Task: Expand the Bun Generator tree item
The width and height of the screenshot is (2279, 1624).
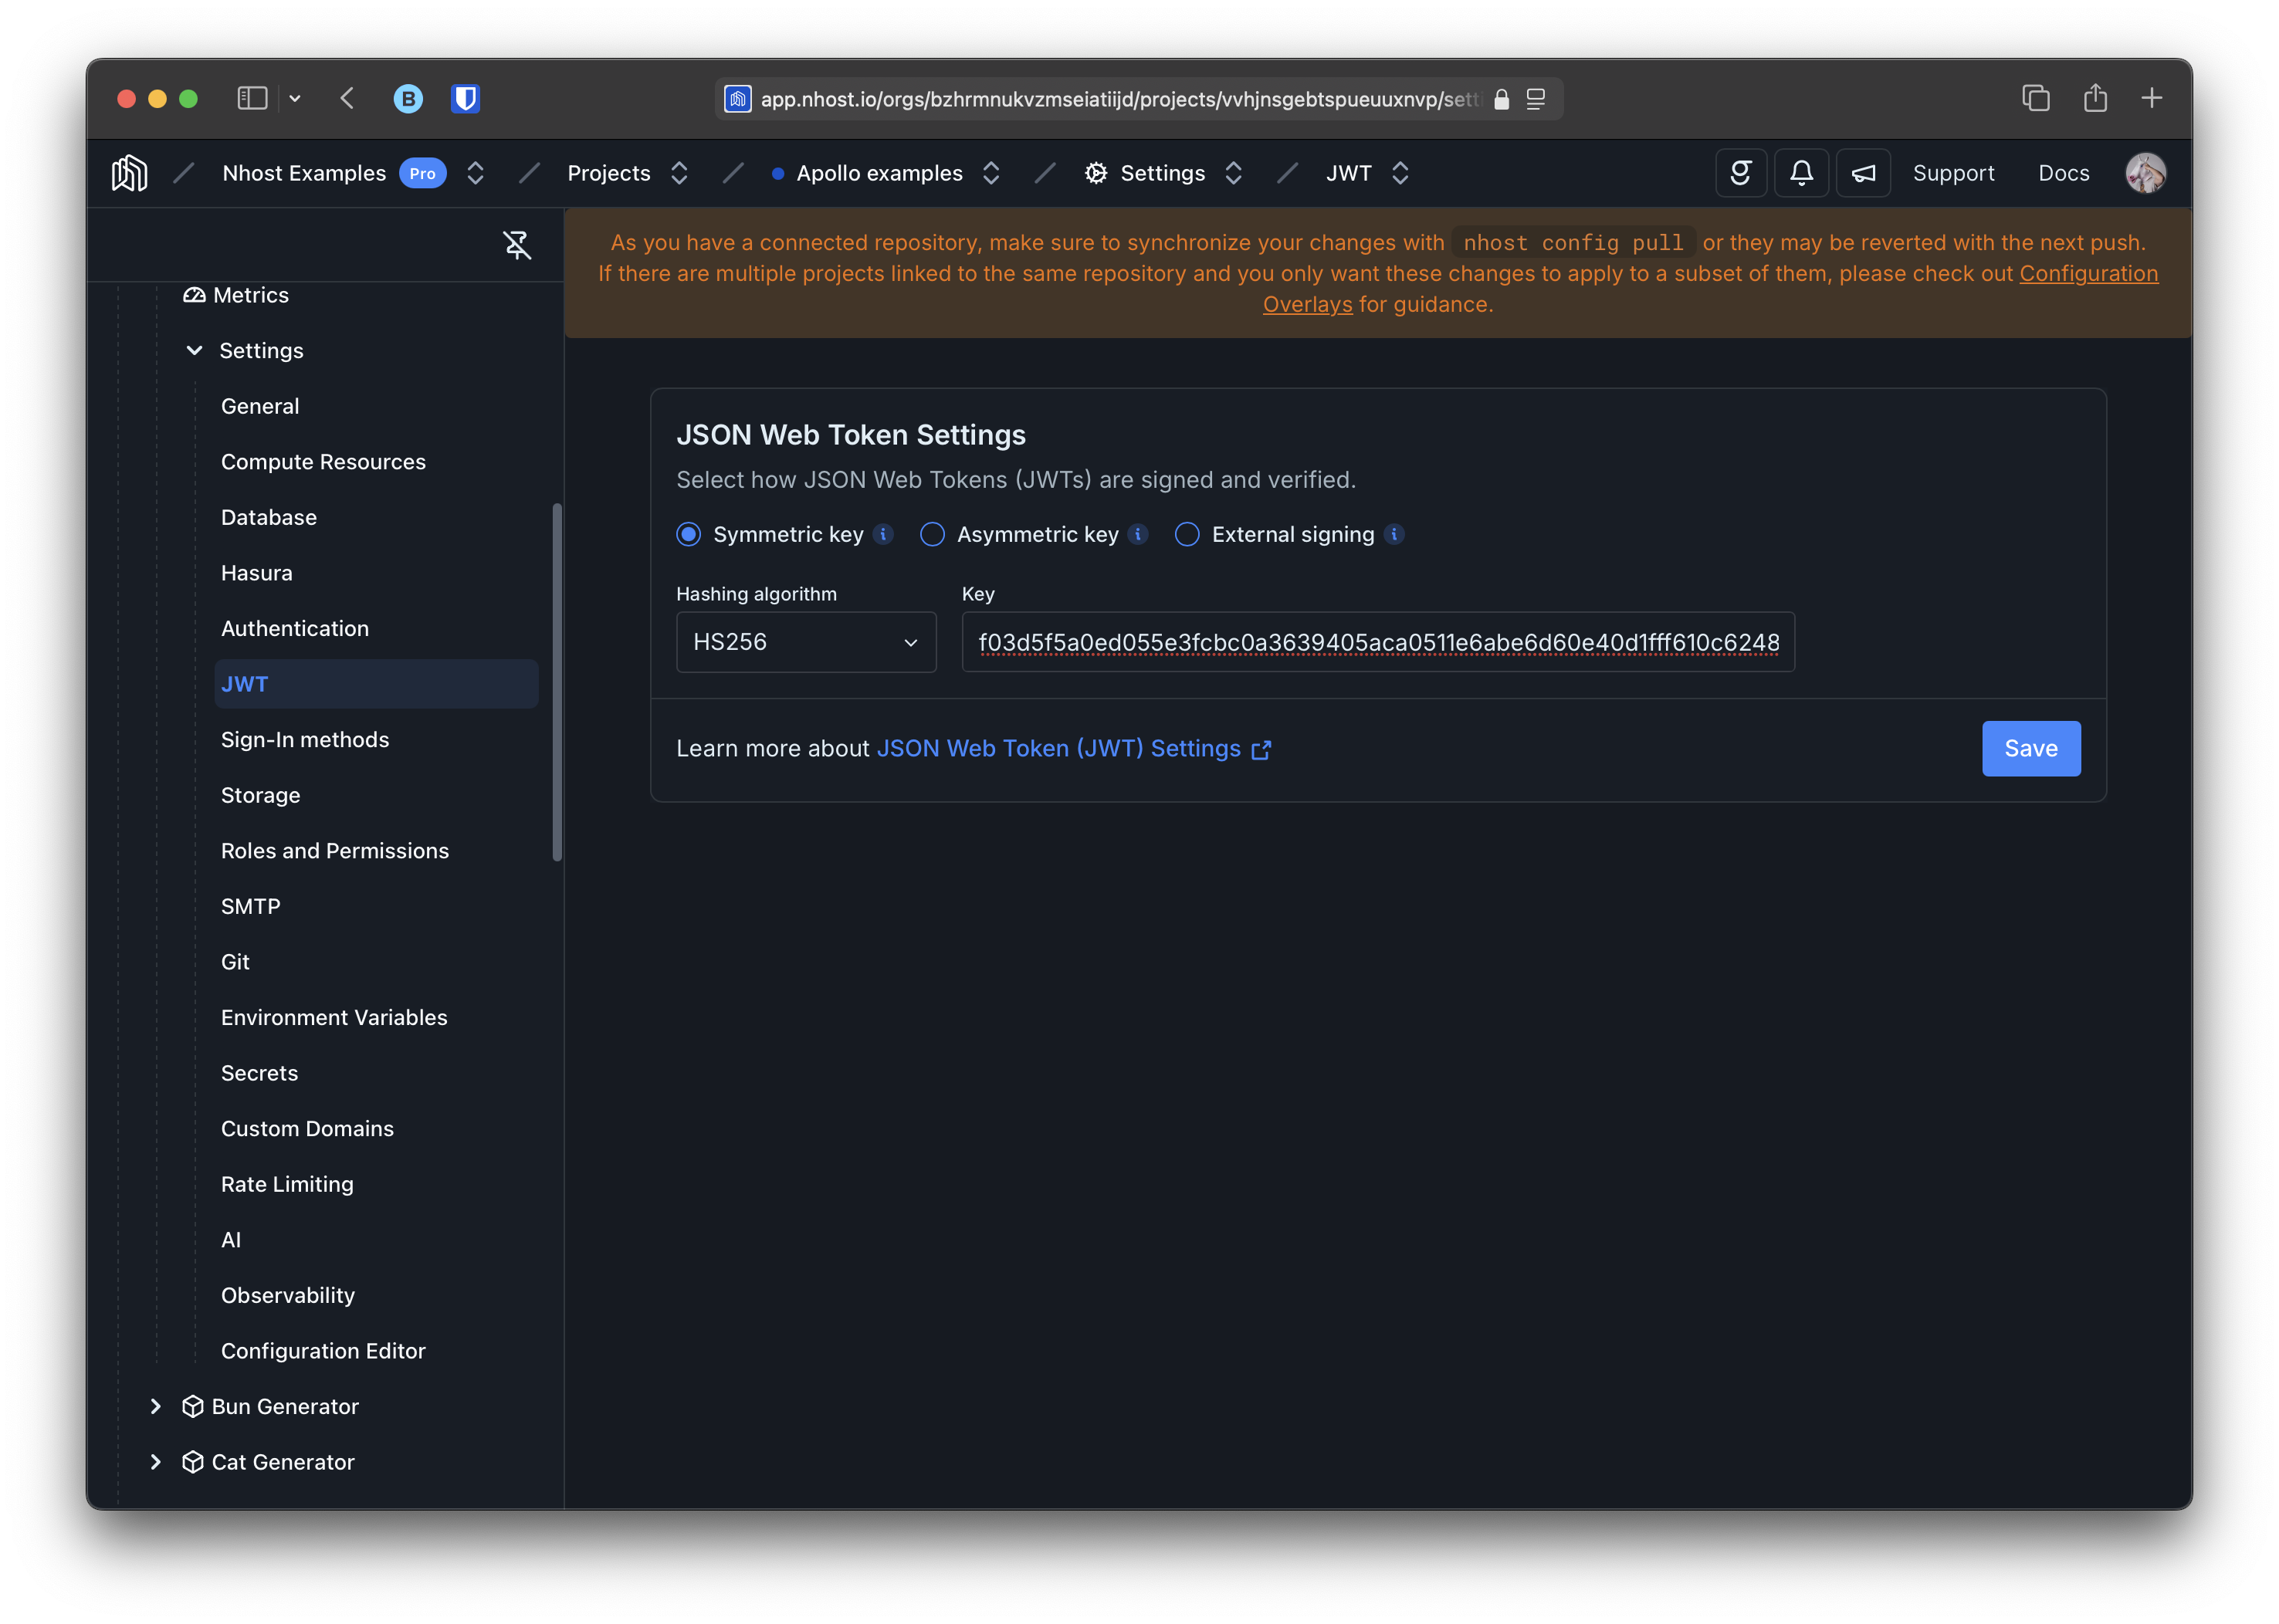Action: coord(155,1406)
